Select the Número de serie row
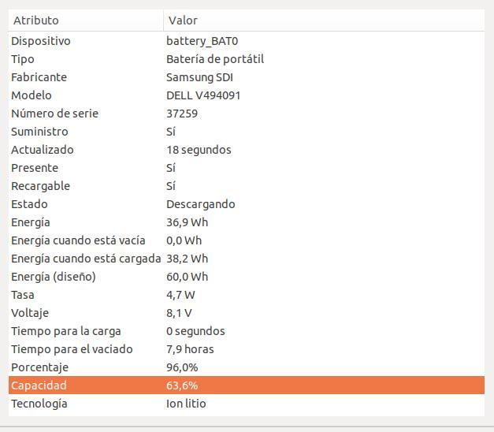494x432 pixels. point(247,114)
